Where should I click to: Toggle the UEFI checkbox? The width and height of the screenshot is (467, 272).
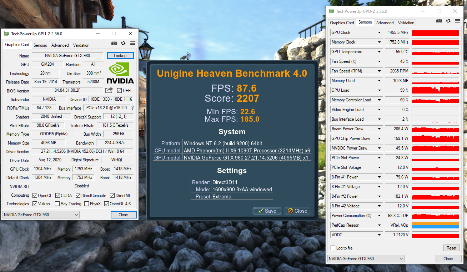[119, 91]
